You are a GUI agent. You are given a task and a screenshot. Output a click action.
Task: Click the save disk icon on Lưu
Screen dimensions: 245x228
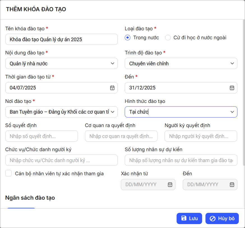(x=184, y=218)
